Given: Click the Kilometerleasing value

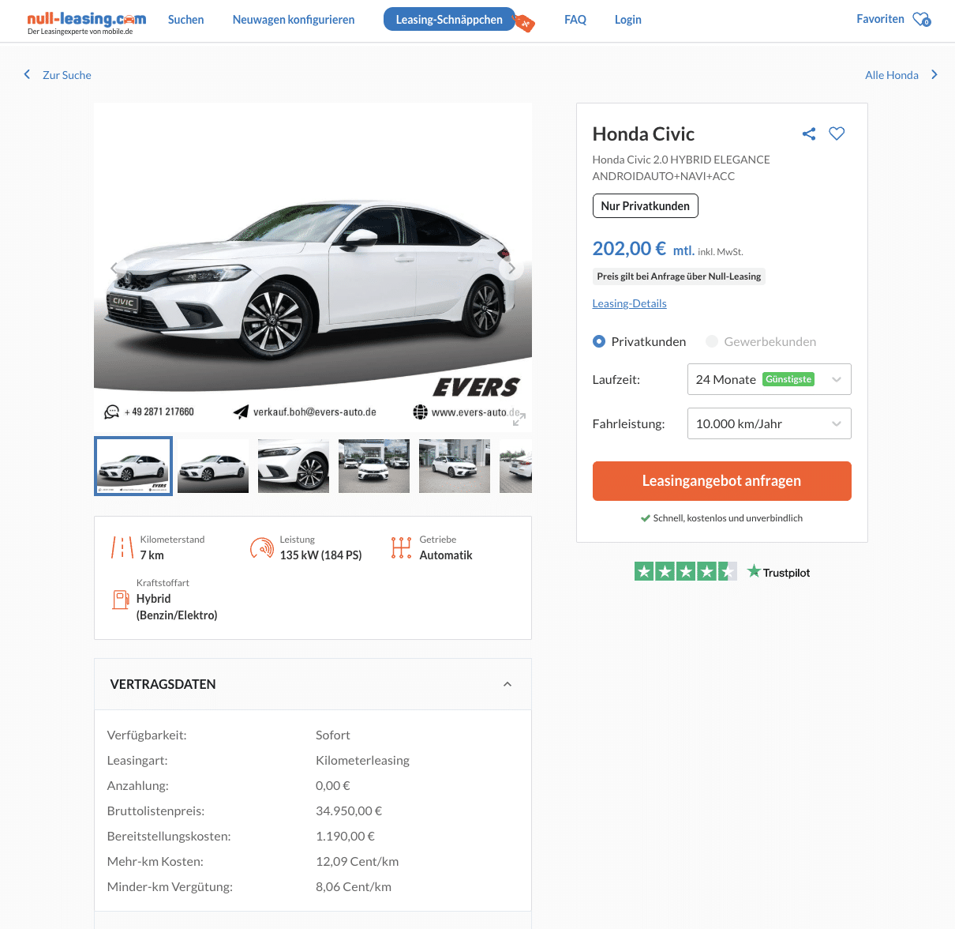Looking at the screenshot, I should [x=363, y=760].
